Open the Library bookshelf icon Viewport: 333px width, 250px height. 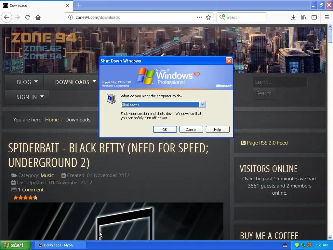tap(304, 17)
